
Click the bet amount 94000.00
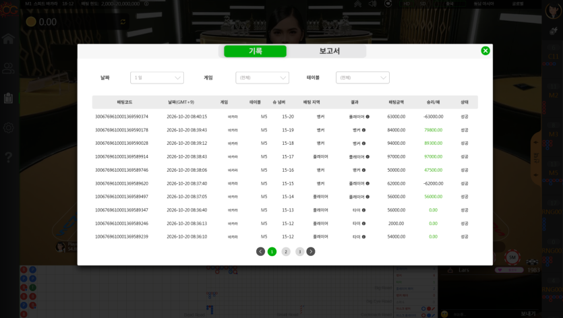pyautogui.click(x=396, y=144)
